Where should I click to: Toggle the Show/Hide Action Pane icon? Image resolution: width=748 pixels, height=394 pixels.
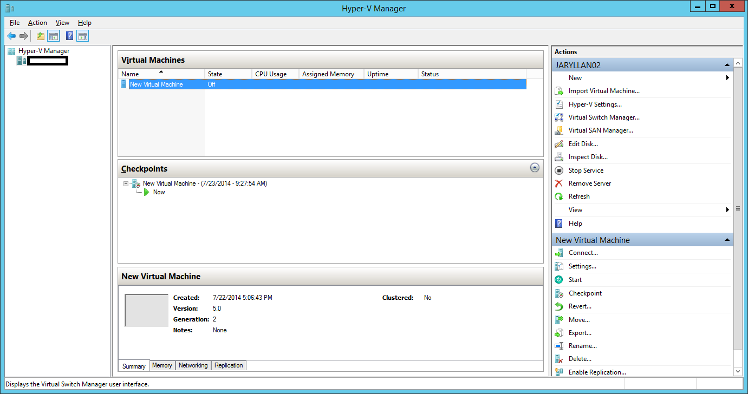82,36
